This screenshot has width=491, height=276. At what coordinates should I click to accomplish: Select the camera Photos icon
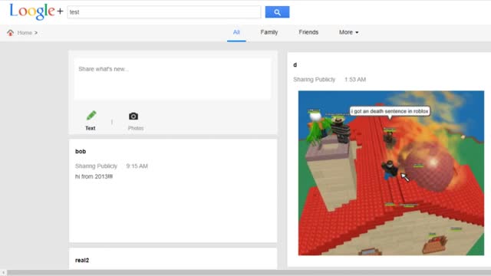click(133, 116)
